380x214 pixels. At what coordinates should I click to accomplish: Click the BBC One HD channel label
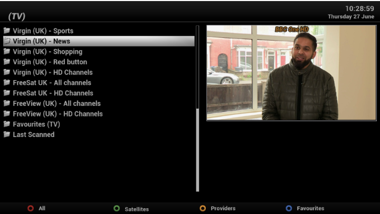292,30
